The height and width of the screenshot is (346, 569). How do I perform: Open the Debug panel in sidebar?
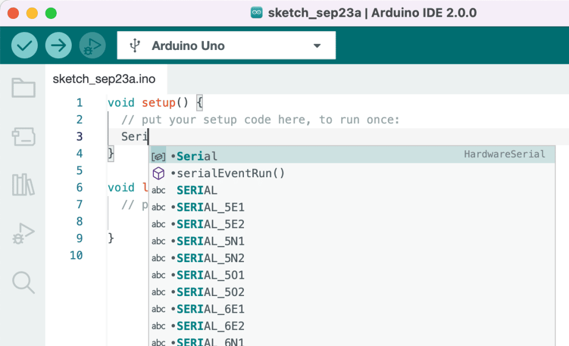[x=23, y=233]
